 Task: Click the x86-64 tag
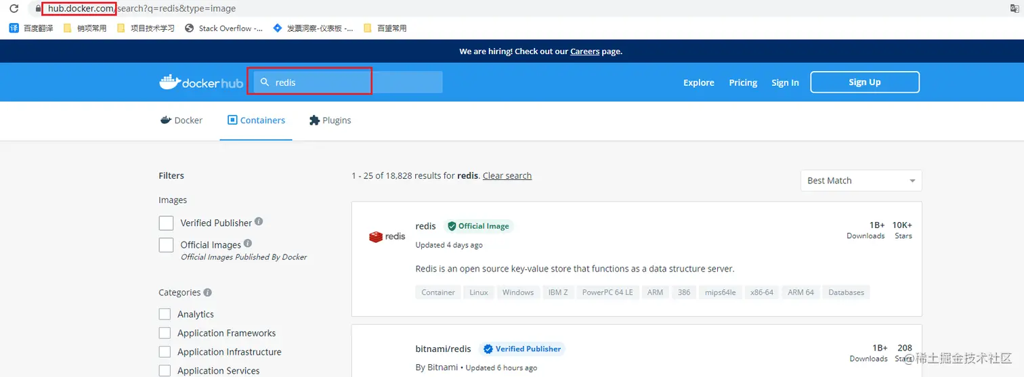[762, 292]
